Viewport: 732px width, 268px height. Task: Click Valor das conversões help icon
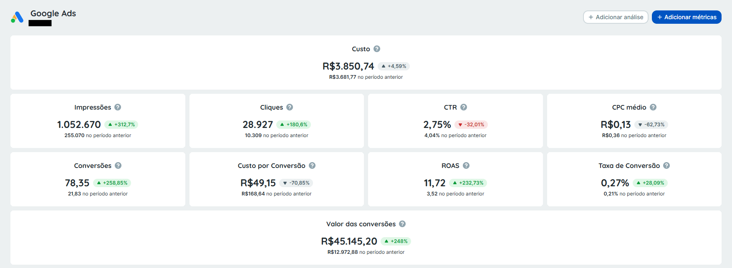pos(402,224)
